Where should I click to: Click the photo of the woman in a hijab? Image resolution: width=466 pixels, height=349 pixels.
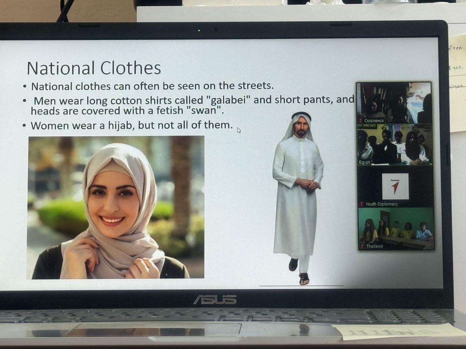[x=116, y=207]
